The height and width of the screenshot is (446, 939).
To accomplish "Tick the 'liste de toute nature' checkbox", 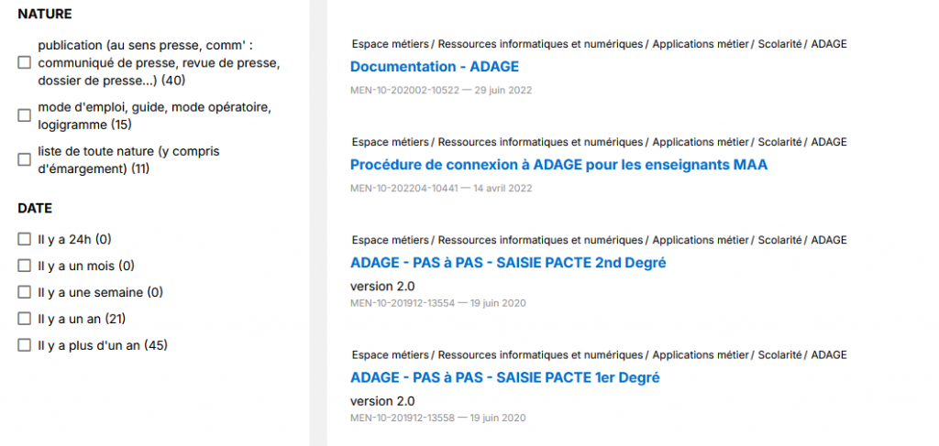I will pyautogui.click(x=25, y=159).
